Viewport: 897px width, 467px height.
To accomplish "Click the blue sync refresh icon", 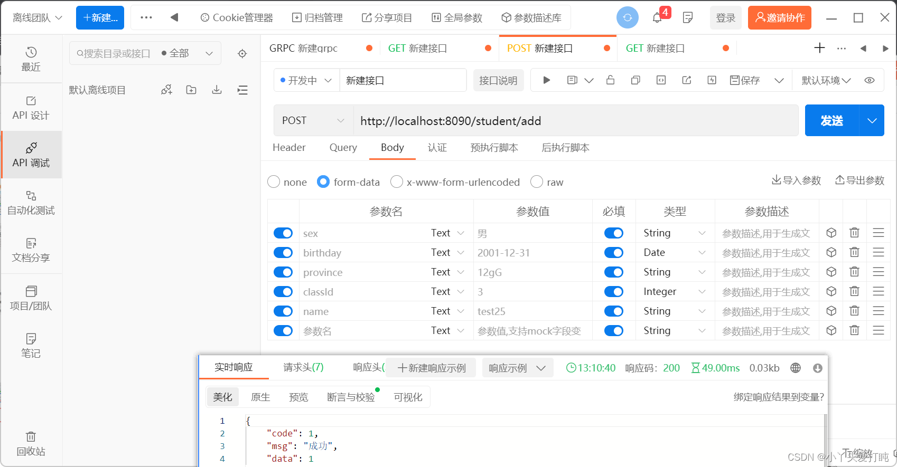I will tap(628, 17).
